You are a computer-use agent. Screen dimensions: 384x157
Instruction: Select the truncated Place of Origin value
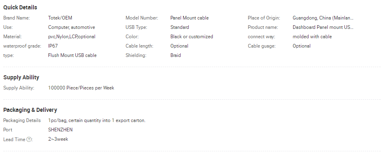[323, 18]
